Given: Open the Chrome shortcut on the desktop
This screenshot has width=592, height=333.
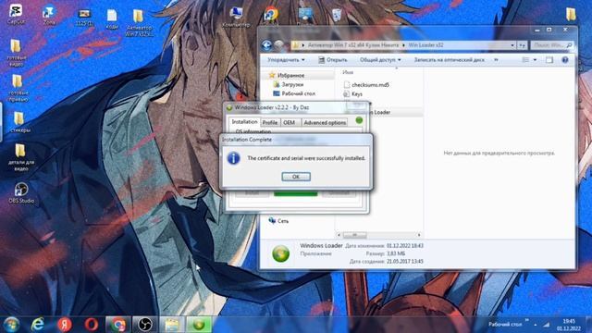Looking at the screenshot, I should click(271, 15).
